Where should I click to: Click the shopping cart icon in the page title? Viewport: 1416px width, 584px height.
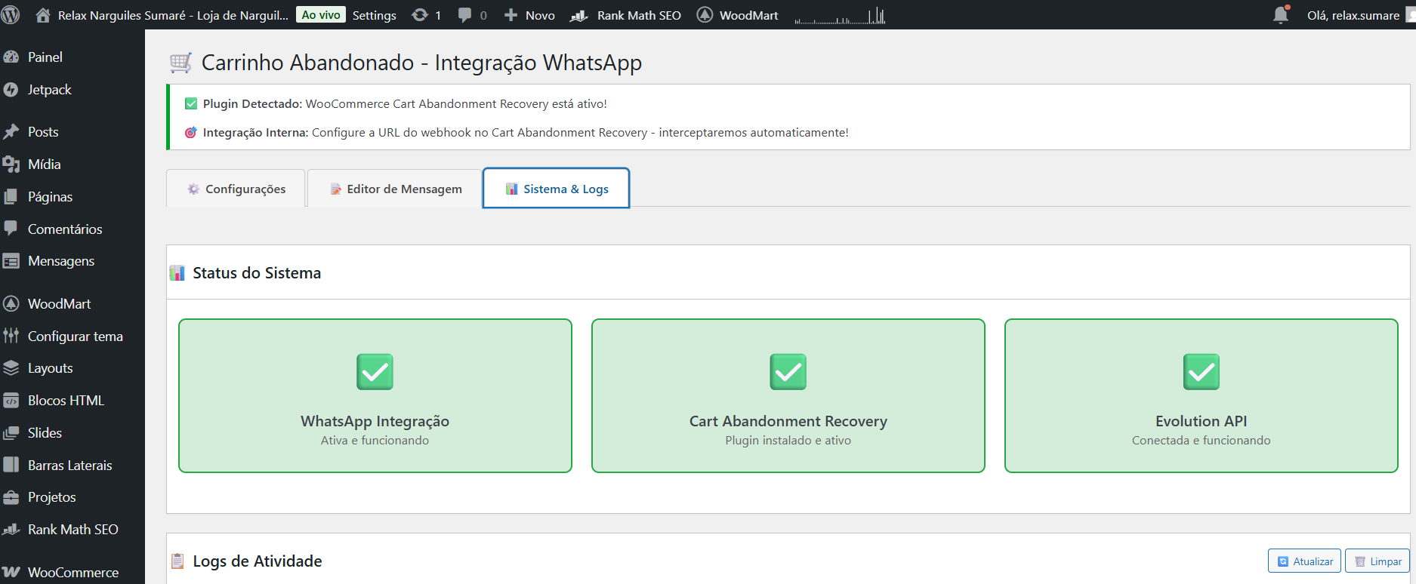tap(180, 63)
